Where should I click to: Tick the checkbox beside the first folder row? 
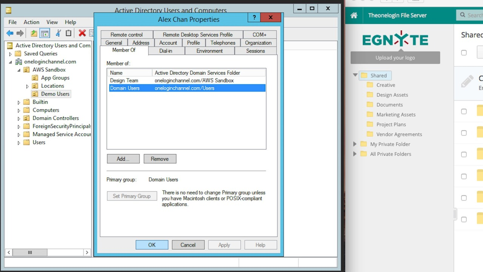[464, 111]
